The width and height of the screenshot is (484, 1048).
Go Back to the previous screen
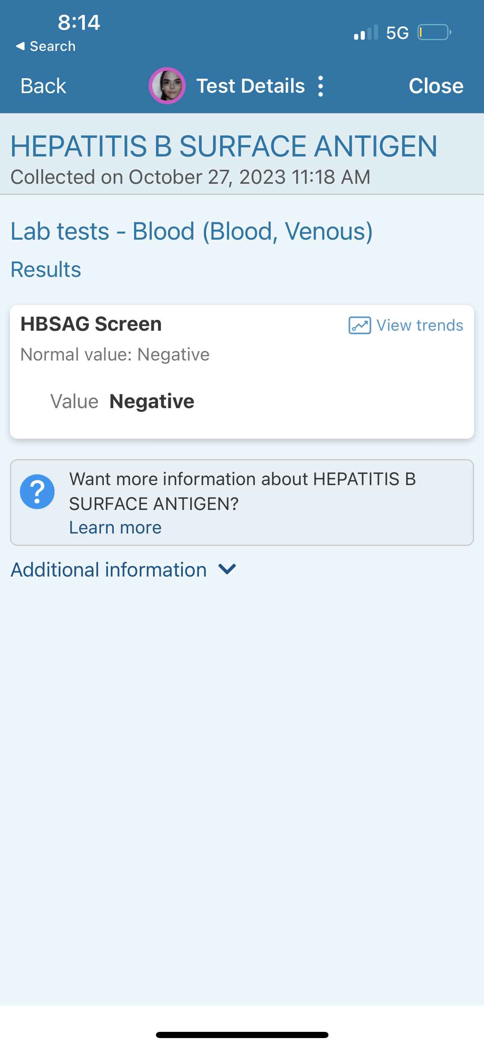pyautogui.click(x=43, y=86)
